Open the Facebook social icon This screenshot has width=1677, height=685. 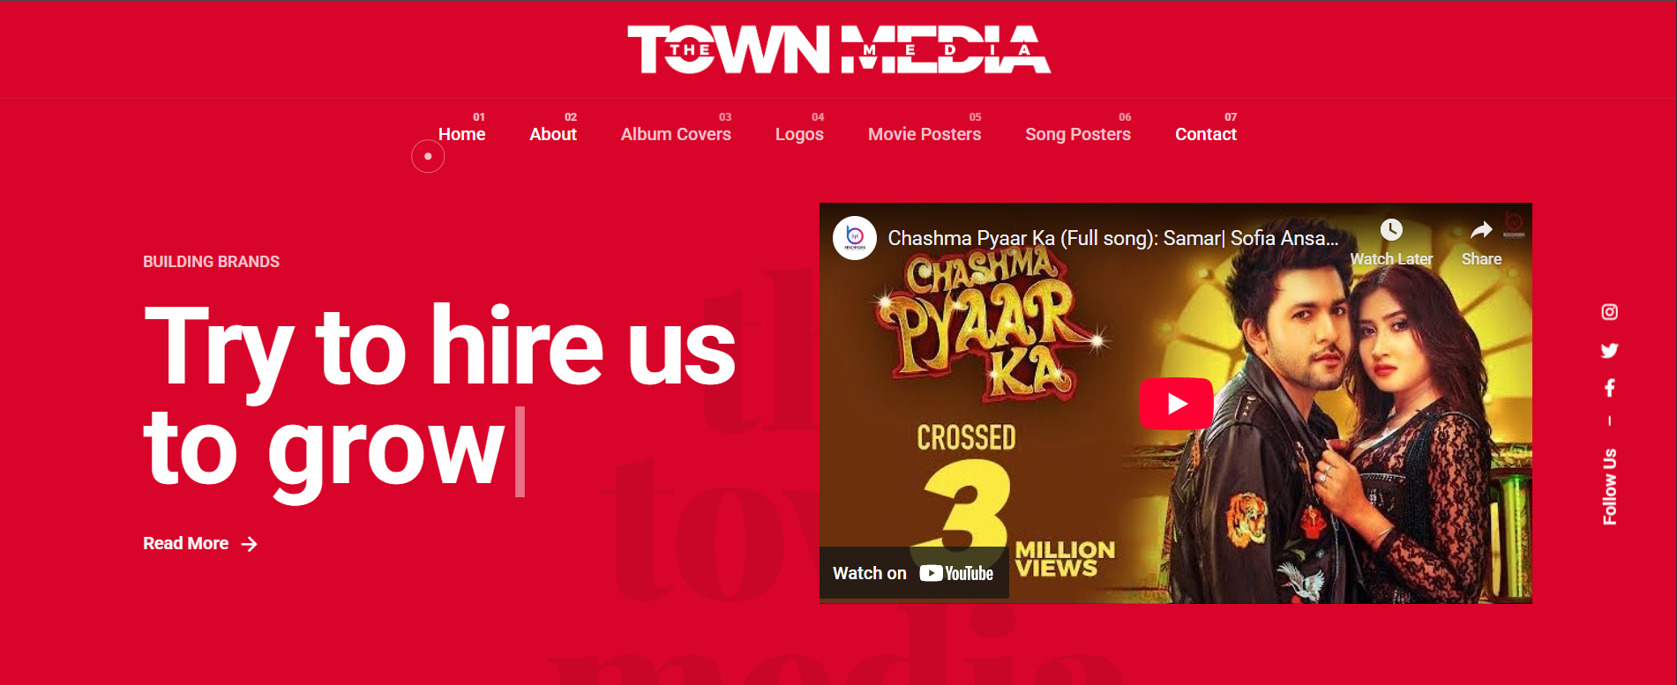(1609, 388)
